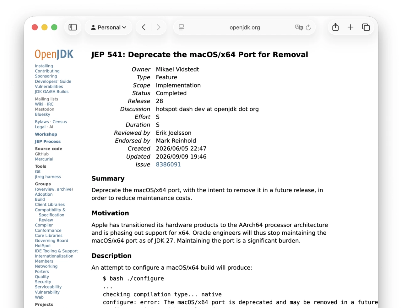Open the Mercurial link
This screenshot has height=308, width=402.
[x=44, y=159]
